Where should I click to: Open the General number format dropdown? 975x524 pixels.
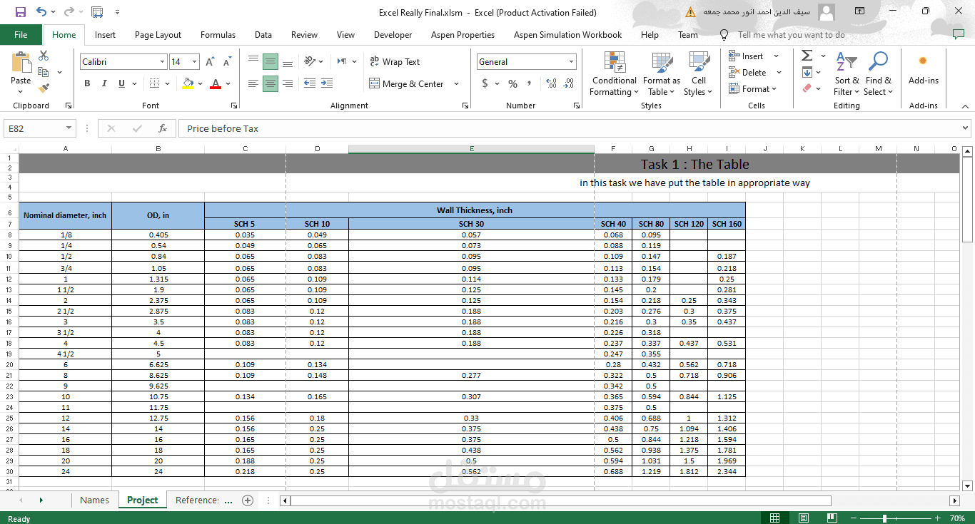click(571, 62)
